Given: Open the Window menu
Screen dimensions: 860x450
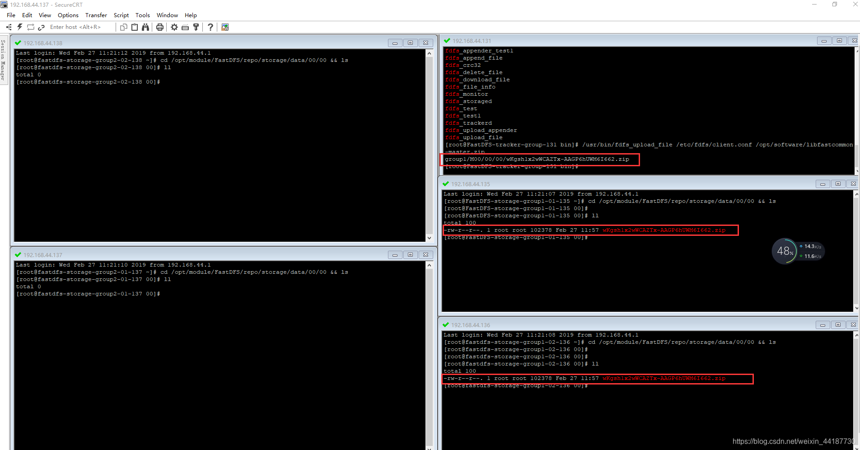Looking at the screenshot, I should pyautogui.click(x=167, y=15).
